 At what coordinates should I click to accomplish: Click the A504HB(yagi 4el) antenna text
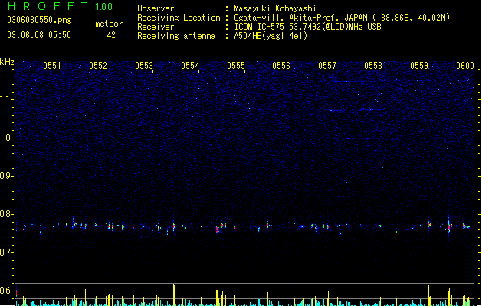click(x=271, y=36)
